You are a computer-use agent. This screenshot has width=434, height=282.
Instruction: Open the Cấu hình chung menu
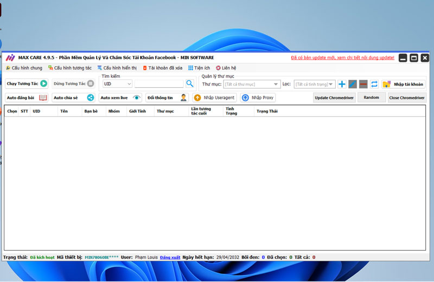click(x=24, y=68)
